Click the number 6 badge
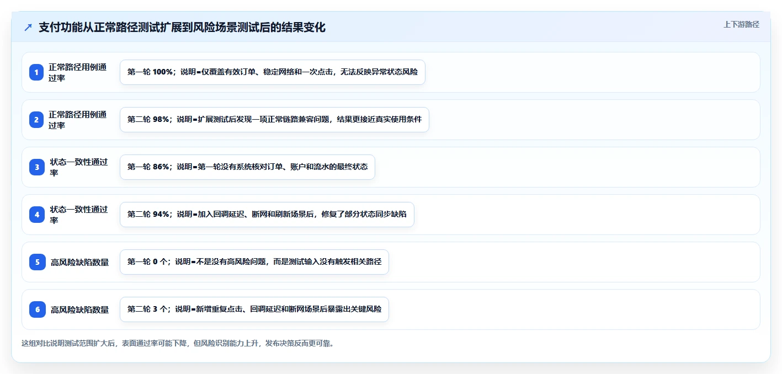Viewport: 782px width, 374px height. [36, 309]
